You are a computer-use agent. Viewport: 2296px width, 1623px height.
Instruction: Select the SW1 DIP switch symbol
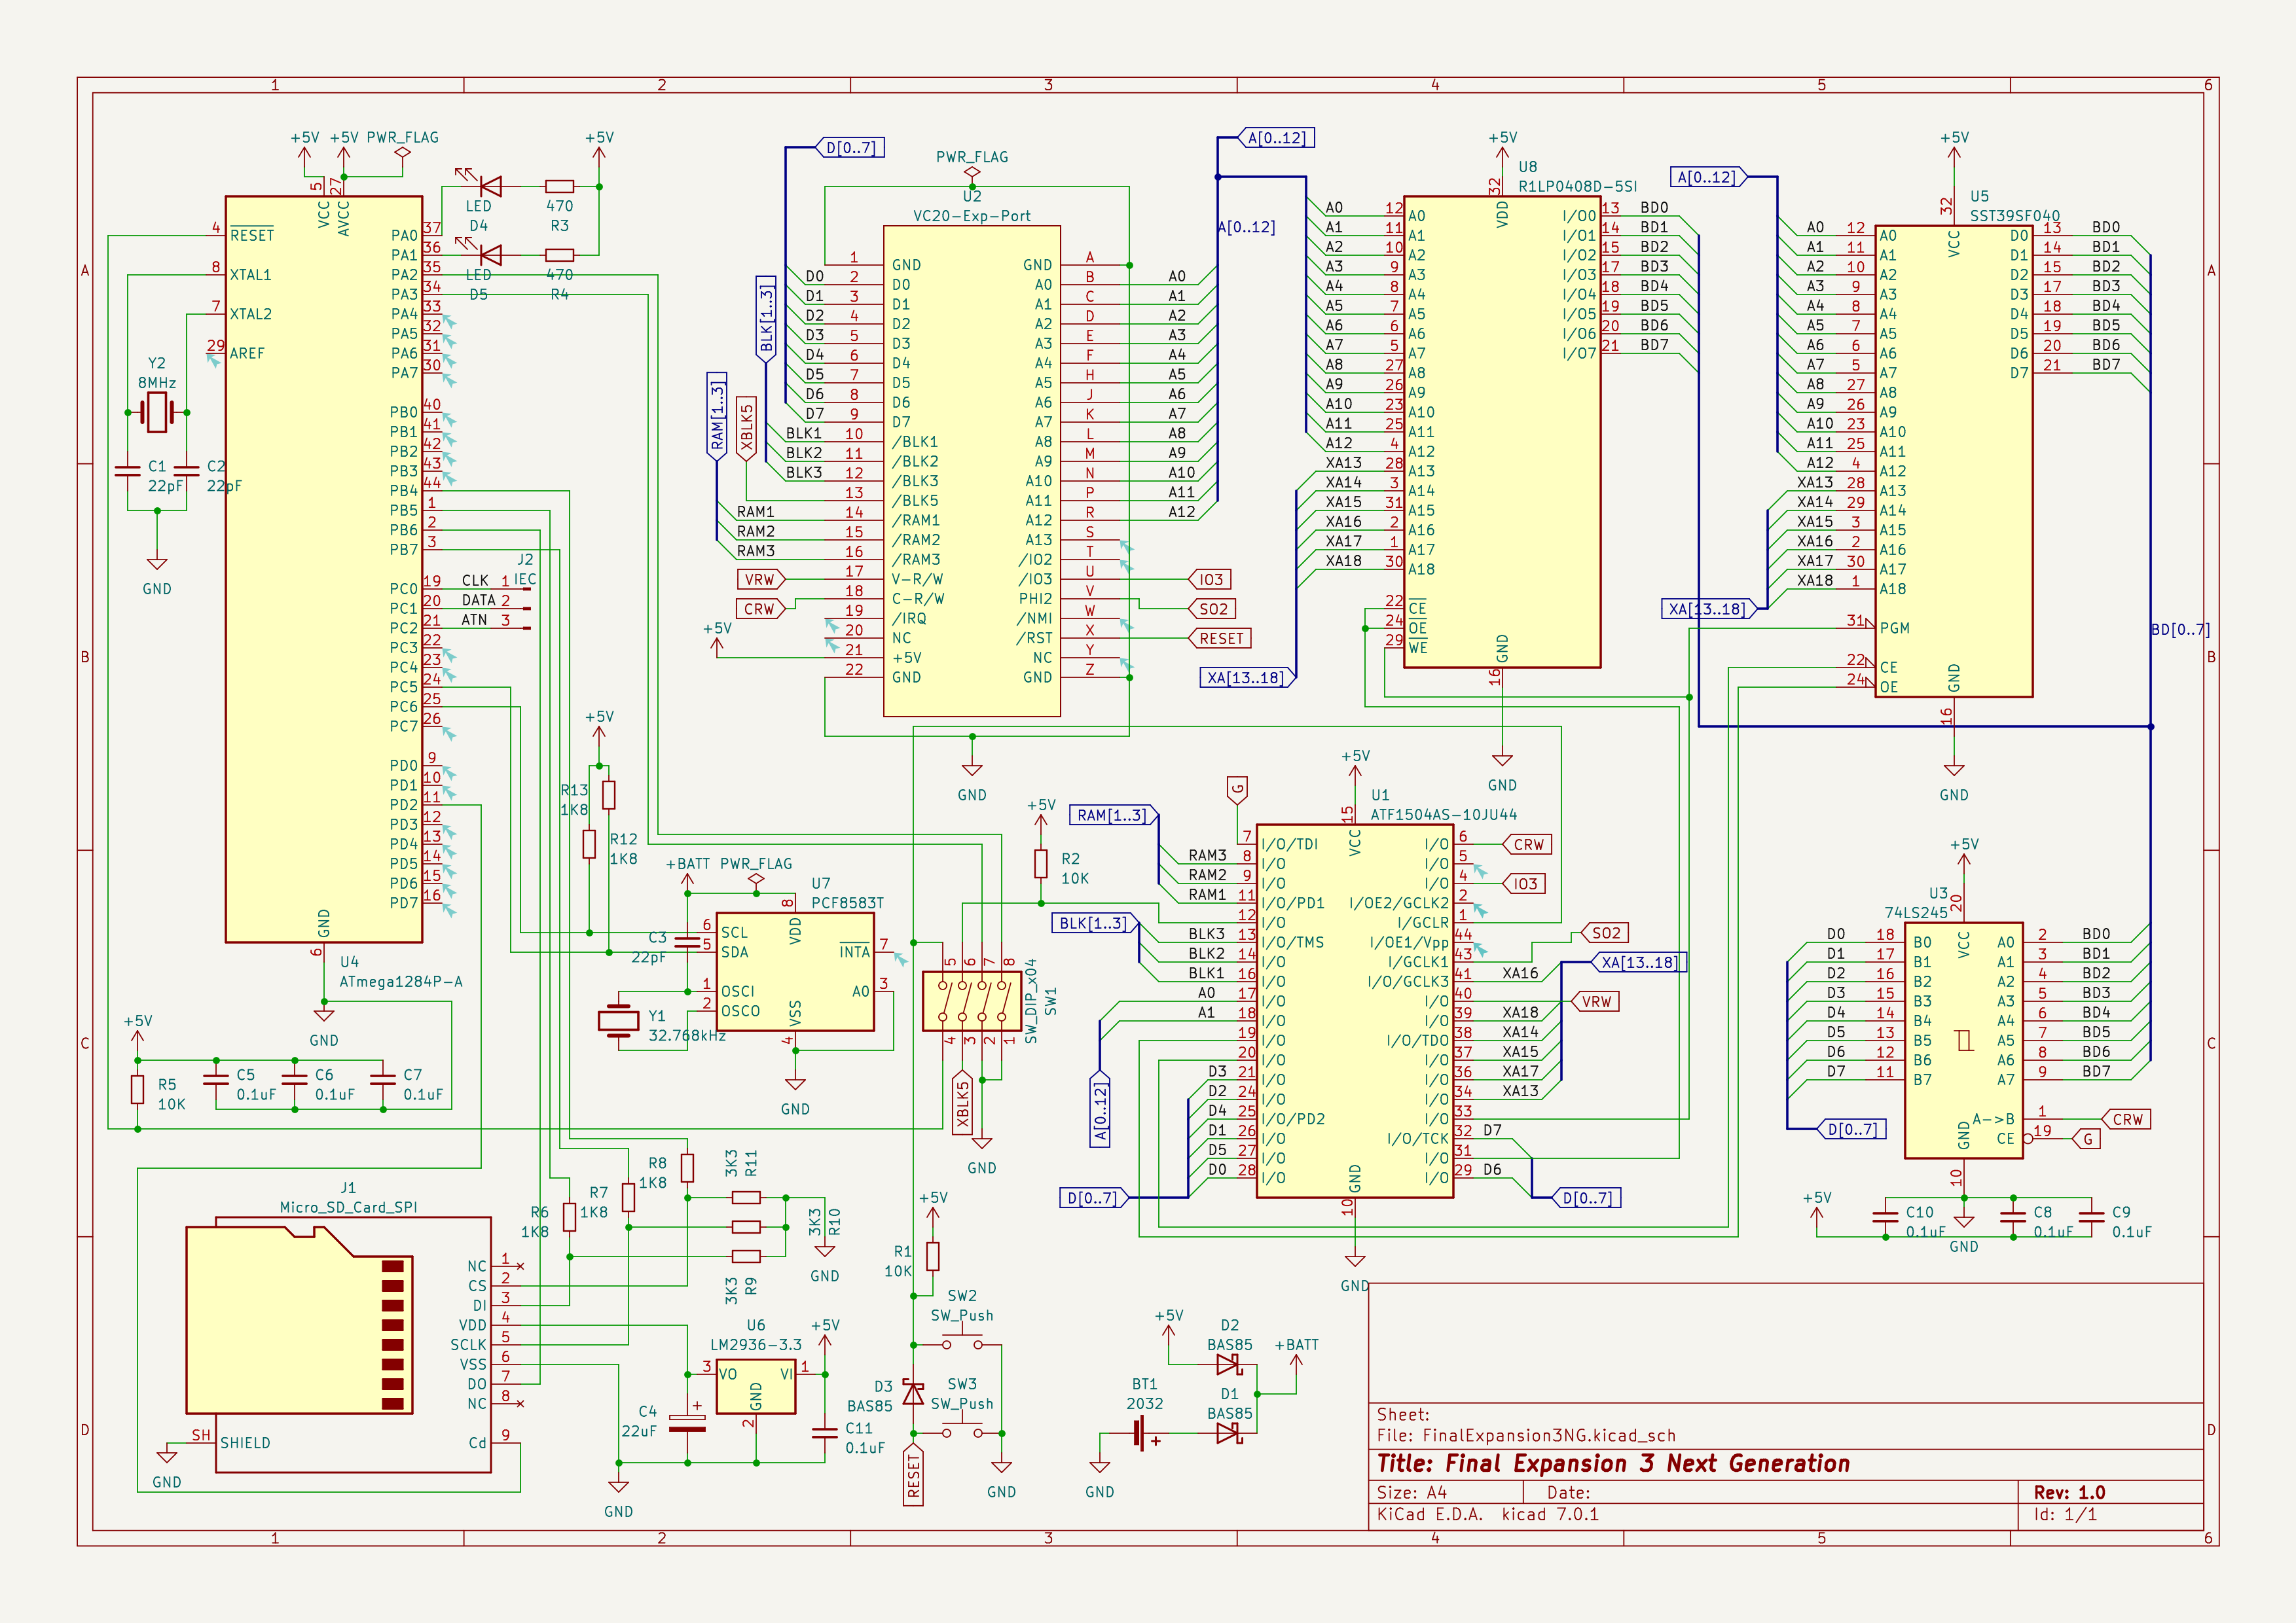(x=972, y=1001)
